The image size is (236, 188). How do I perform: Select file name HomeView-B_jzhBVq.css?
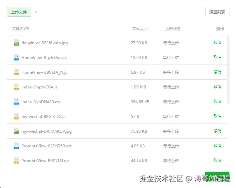coord(44,58)
